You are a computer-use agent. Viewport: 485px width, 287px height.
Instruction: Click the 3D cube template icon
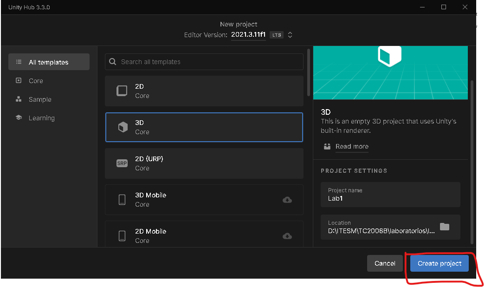123,127
